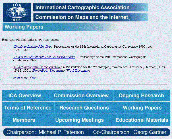Click Co-Chairperson Georg Gartner
This screenshot has width=172, height=139.
(130, 132)
